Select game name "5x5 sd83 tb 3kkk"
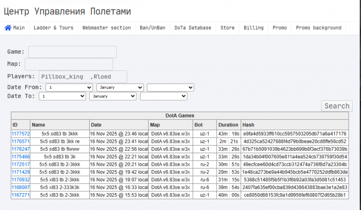Viewport: 361px width, 210px height. [x=60, y=134]
